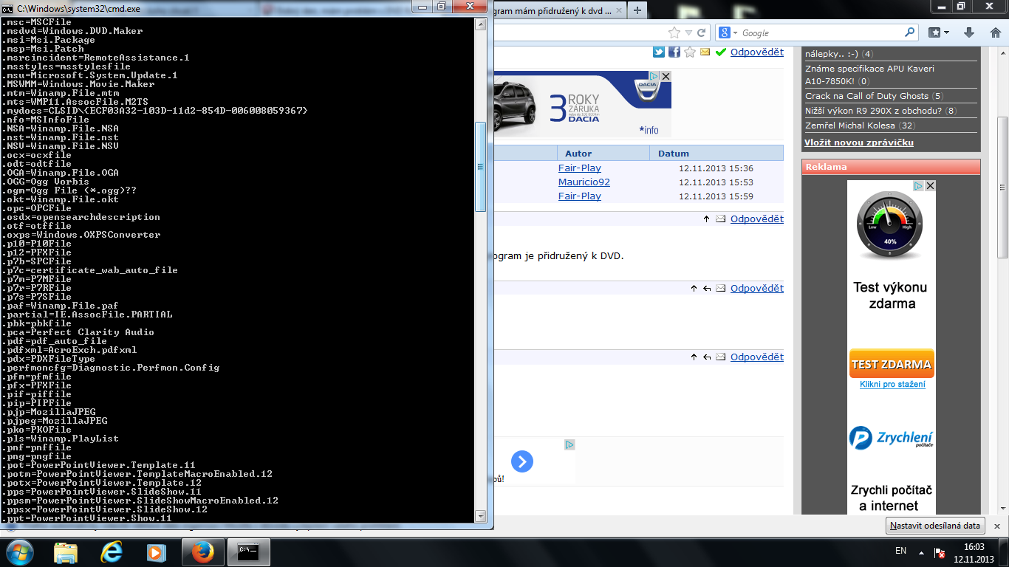Screen dimensions: 1009x567
Task: Select the 'přidružený k dvd' browser tab
Action: 554,10
